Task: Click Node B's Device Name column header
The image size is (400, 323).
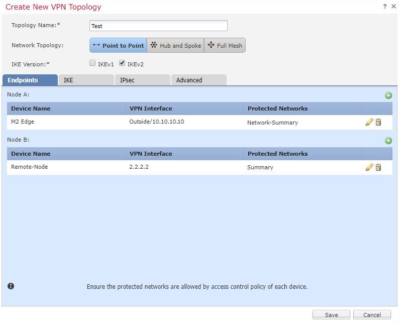Action: click(66, 154)
